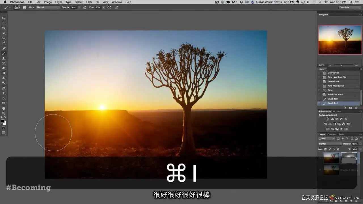Toggle lock image pixels
The width and height of the screenshot is (363, 204).
point(330,149)
